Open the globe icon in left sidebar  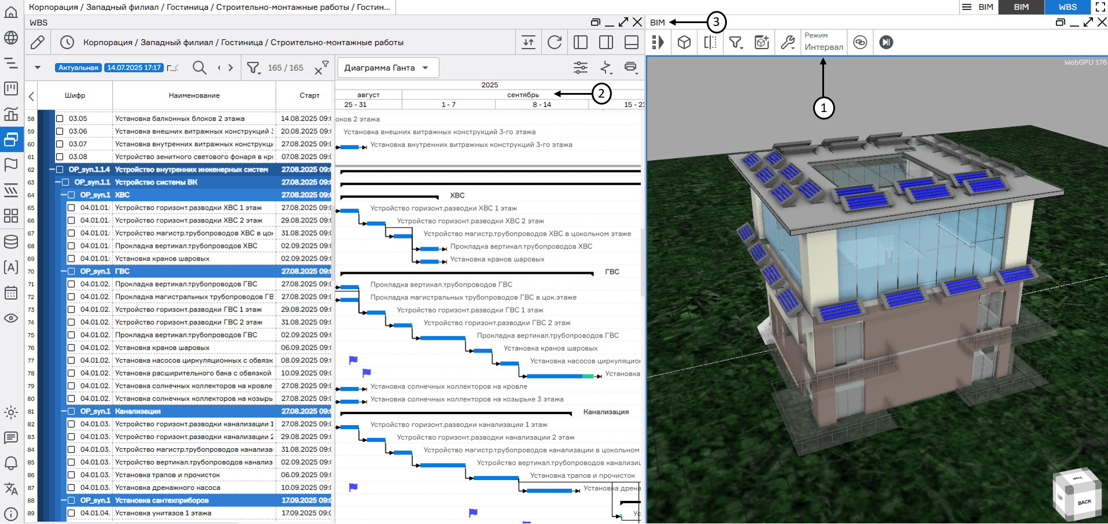pyautogui.click(x=11, y=38)
